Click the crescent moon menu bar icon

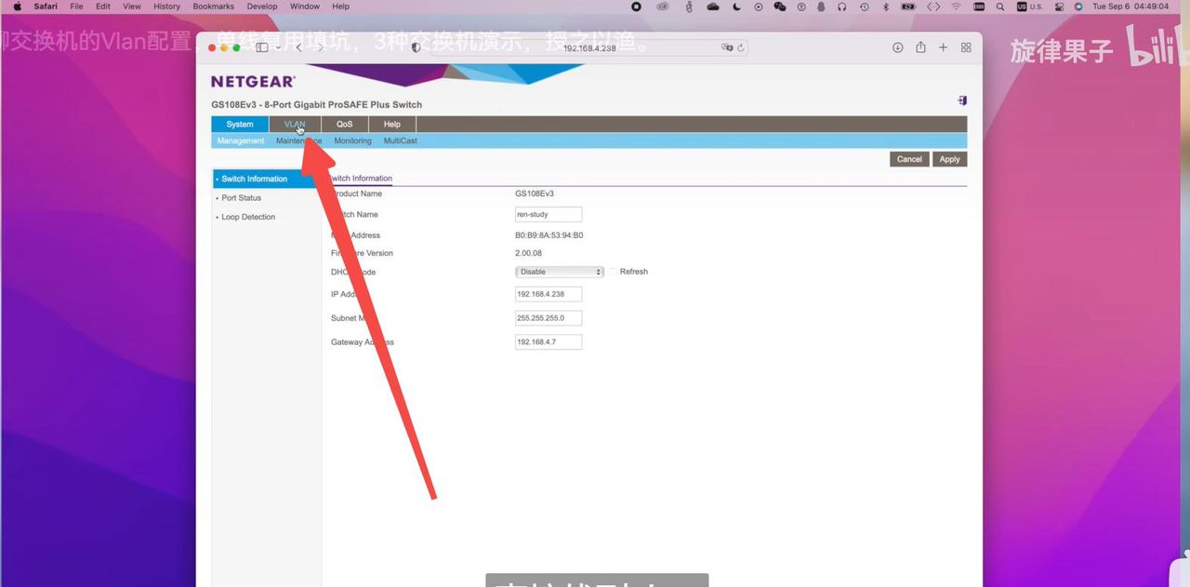click(x=736, y=7)
